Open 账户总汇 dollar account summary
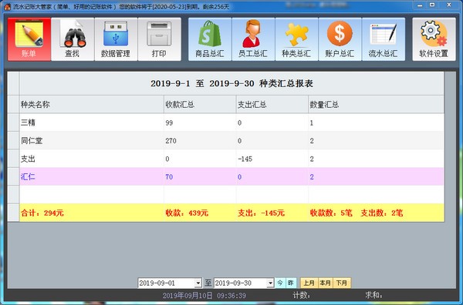This screenshot has width=463, height=305. click(340, 39)
